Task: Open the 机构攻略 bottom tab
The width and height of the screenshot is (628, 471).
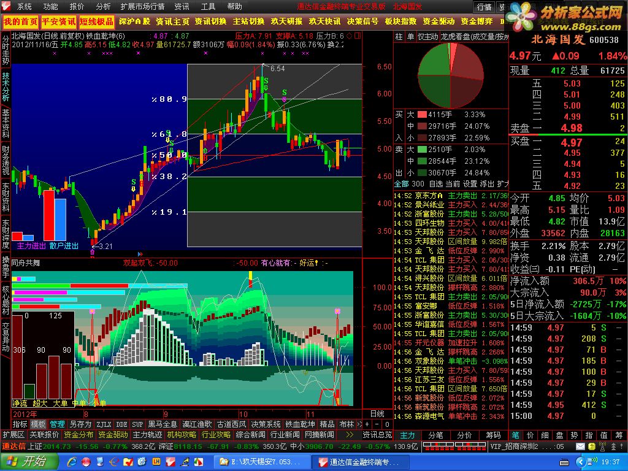Action: [x=182, y=435]
